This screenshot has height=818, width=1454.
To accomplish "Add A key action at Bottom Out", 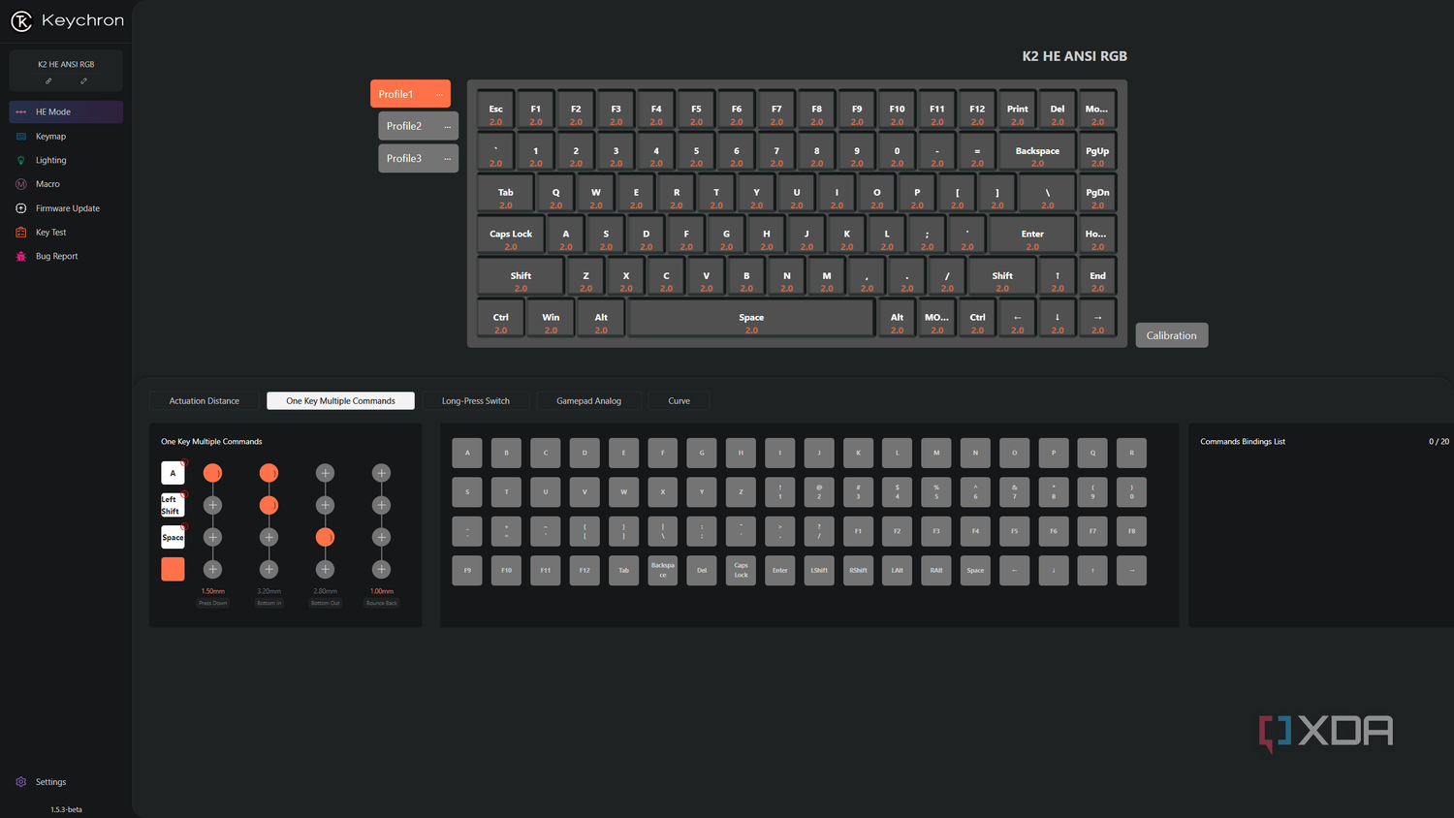I will [326, 473].
